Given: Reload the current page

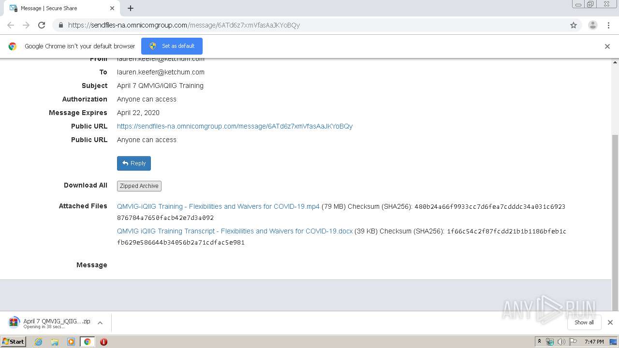Looking at the screenshot, I should point(42,25).
